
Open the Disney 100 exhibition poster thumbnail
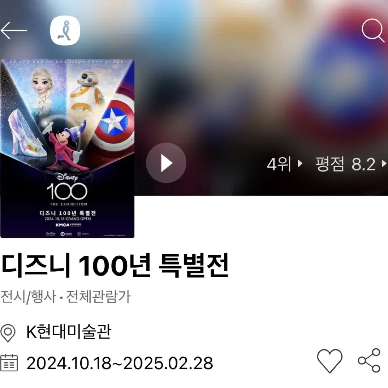pos(67,149)
